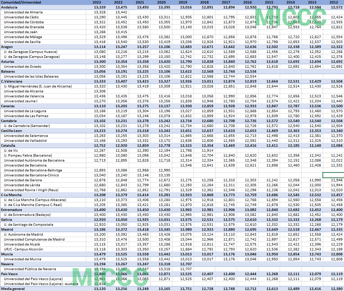Click the highlighted empty 2012 cell for Barcelona-Clínico
This screenshot has width=344, height=291.
click(333, 175)
